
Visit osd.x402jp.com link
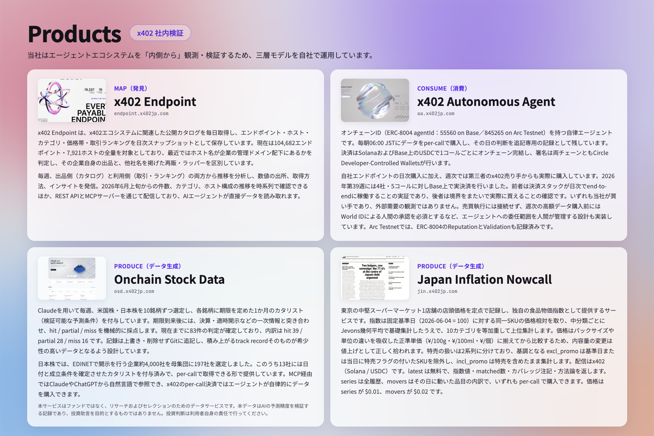click(134, 291)
